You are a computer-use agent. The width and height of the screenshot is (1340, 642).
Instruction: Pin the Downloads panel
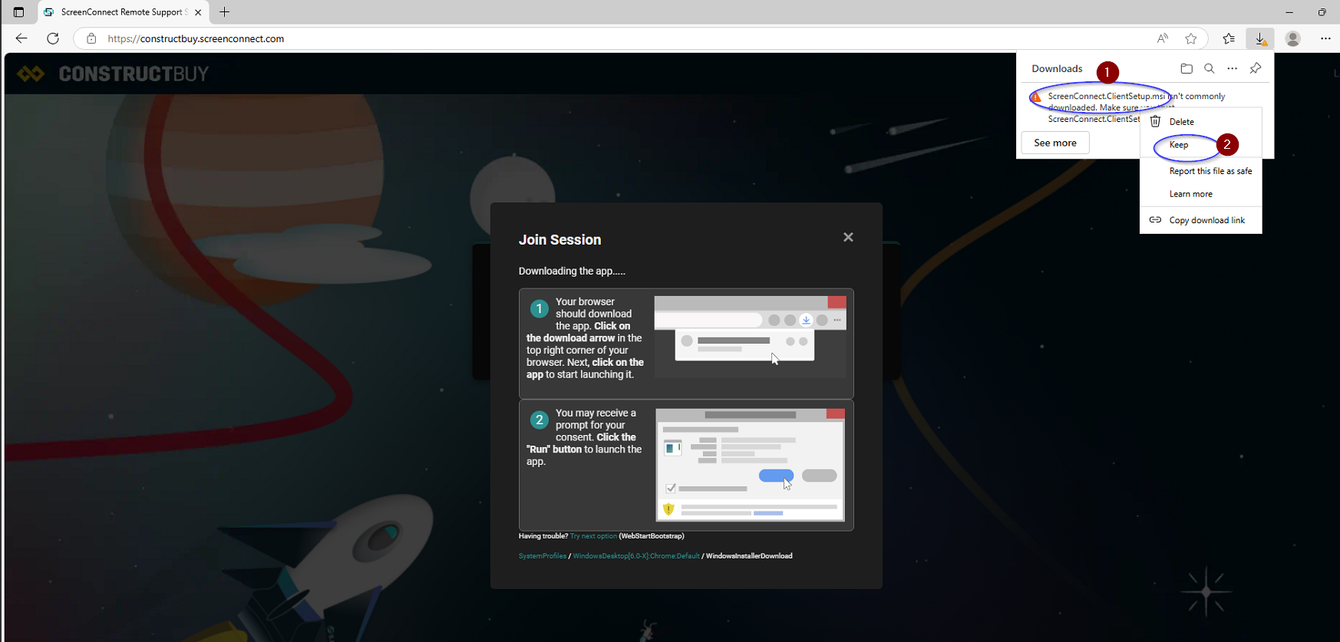[1256, 68]
